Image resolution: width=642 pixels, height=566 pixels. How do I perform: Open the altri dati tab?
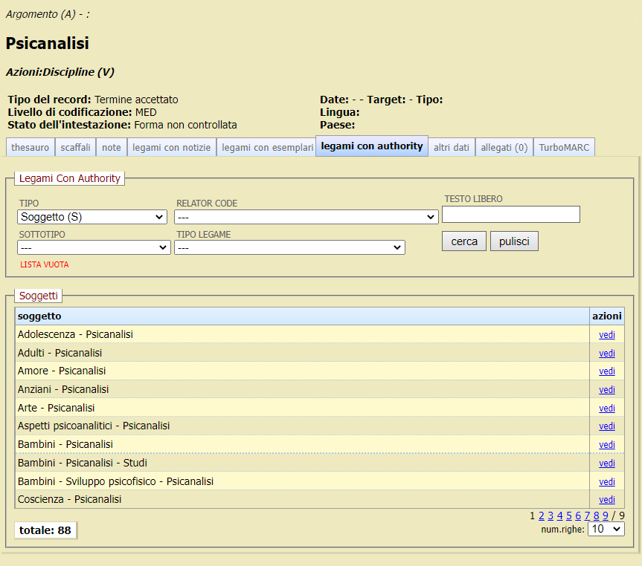[x=452, y=147]
